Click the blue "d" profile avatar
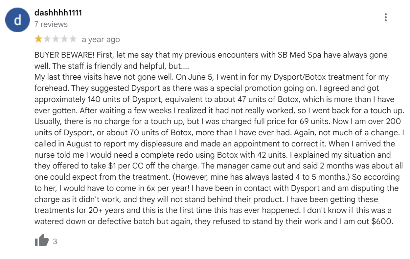 [x=18, y=20]
